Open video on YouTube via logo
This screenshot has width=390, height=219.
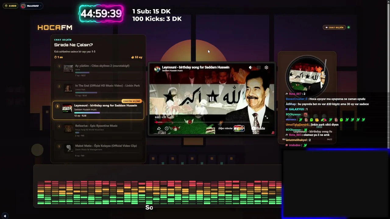click(x=258, y=128)
